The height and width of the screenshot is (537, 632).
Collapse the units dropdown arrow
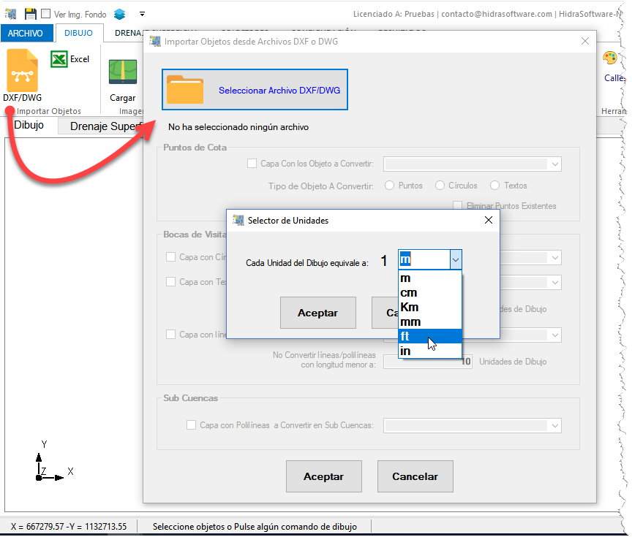point(455,259)
